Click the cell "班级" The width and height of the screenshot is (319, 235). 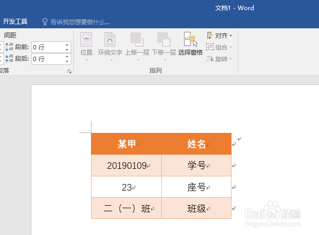tap(197, 208)
